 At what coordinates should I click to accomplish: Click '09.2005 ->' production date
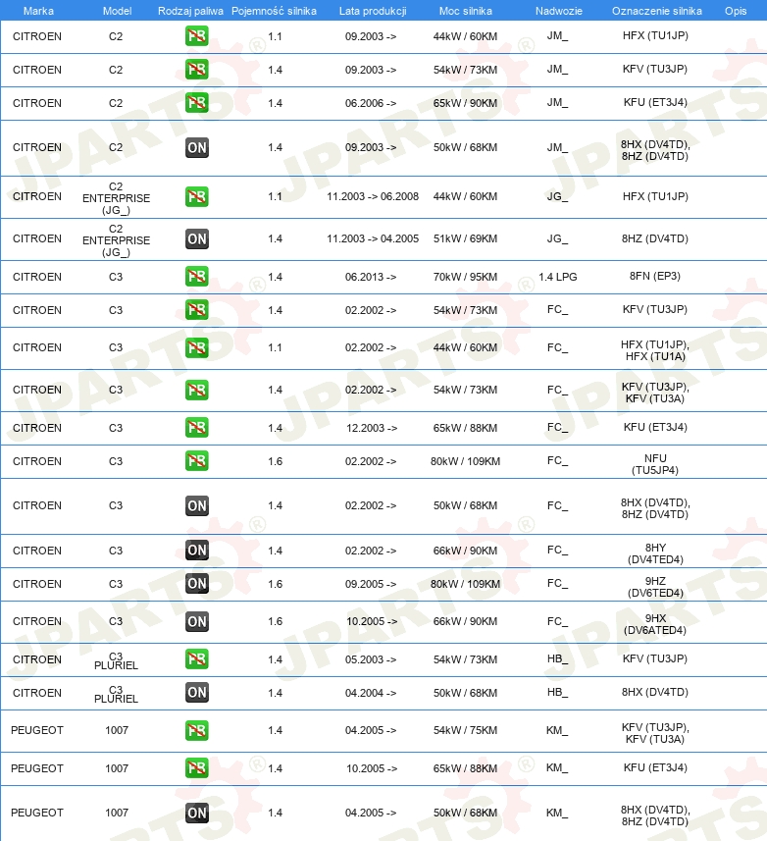coord(371,584)
